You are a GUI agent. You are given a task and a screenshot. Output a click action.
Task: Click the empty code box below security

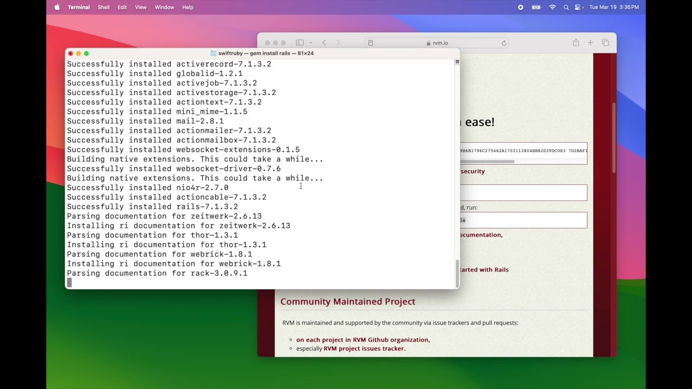(523, 193)
